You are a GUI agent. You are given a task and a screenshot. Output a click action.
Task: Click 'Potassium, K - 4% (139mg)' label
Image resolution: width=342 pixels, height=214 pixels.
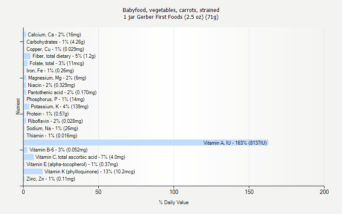(59, 106)
